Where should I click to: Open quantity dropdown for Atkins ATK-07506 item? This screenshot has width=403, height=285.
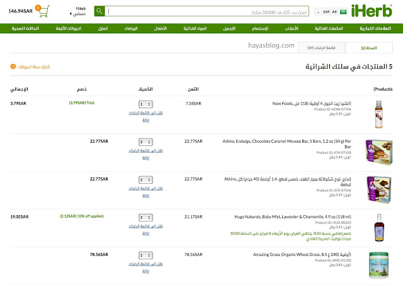tap(145, 180)
